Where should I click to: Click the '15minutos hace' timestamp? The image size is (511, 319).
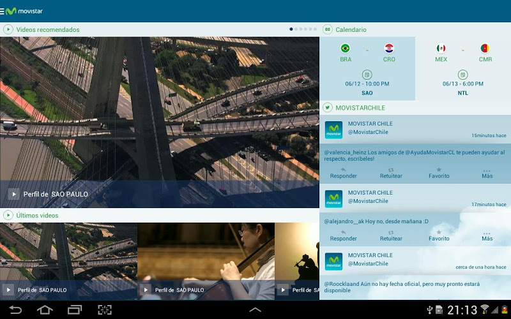click(489, 135)
